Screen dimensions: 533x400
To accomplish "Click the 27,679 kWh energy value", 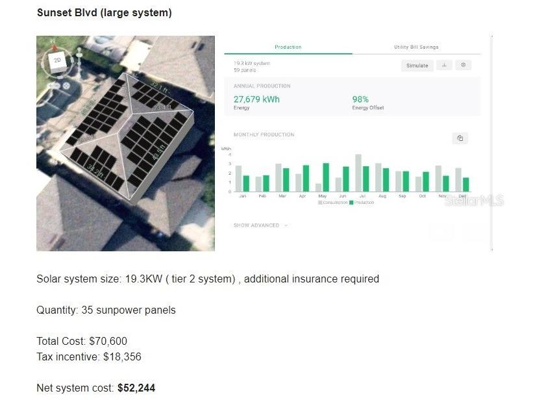I will pos(256,99).
